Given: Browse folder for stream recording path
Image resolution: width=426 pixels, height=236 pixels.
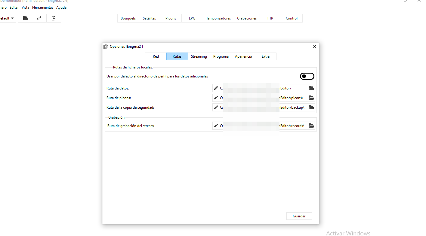Looking at the screenshot, I should coord(311,126).
